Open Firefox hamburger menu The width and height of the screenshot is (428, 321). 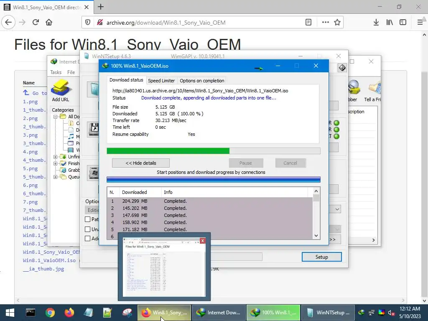click(420, 23)
